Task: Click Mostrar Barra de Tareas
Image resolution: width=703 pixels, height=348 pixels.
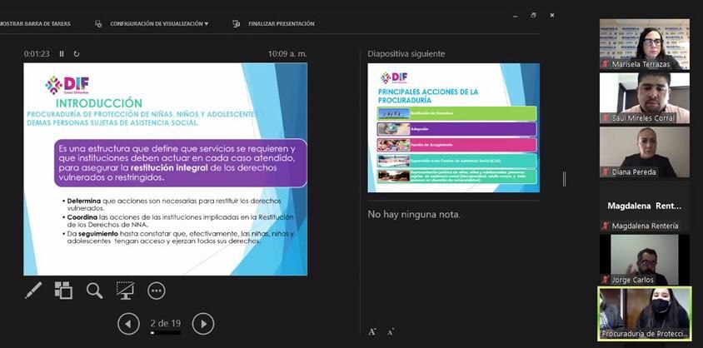Action: click(35, 24)
